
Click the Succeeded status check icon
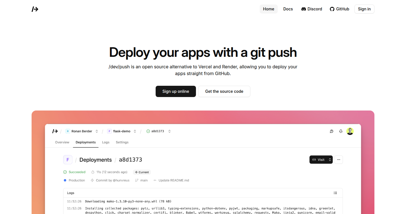pyautogui.click(x=65, y=172)
